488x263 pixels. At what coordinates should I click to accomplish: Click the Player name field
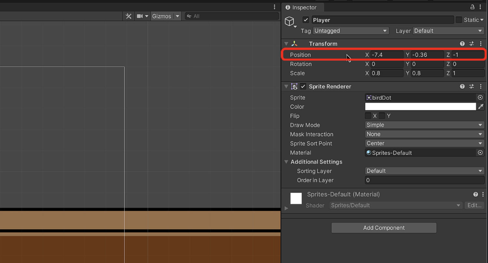(x=383, y=20)
